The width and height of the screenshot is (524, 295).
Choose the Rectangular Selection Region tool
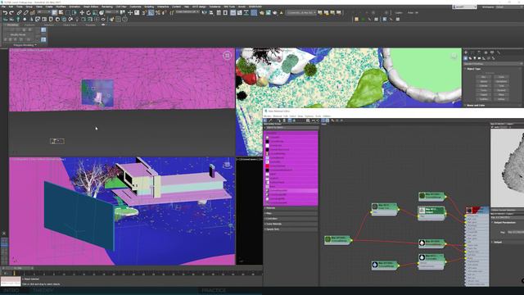click(68, 13)
